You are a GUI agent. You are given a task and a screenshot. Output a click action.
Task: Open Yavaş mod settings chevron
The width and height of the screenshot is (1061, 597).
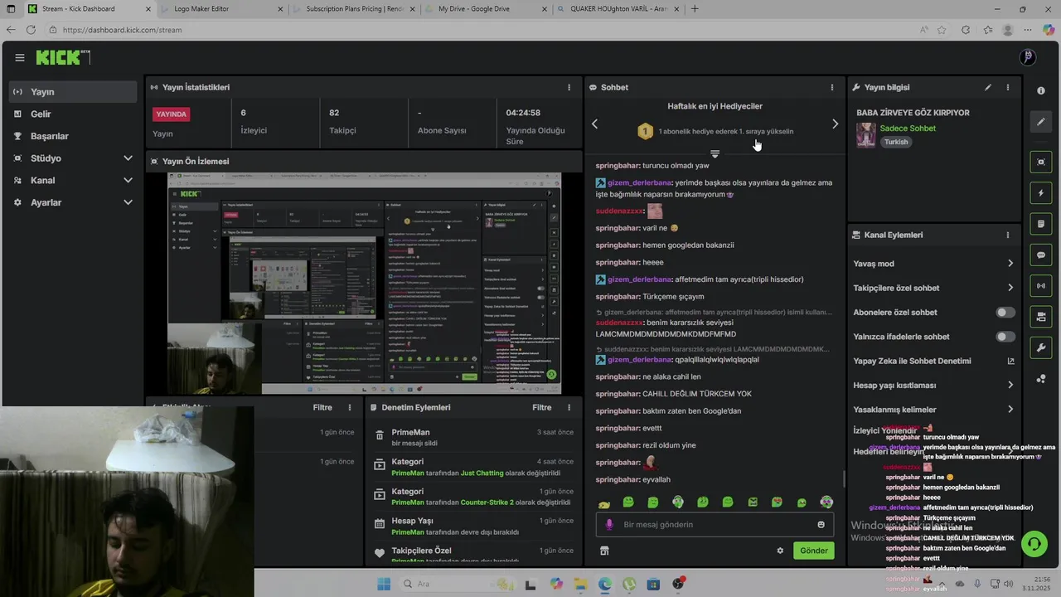pyautogui.click(x=1010, y=264)
